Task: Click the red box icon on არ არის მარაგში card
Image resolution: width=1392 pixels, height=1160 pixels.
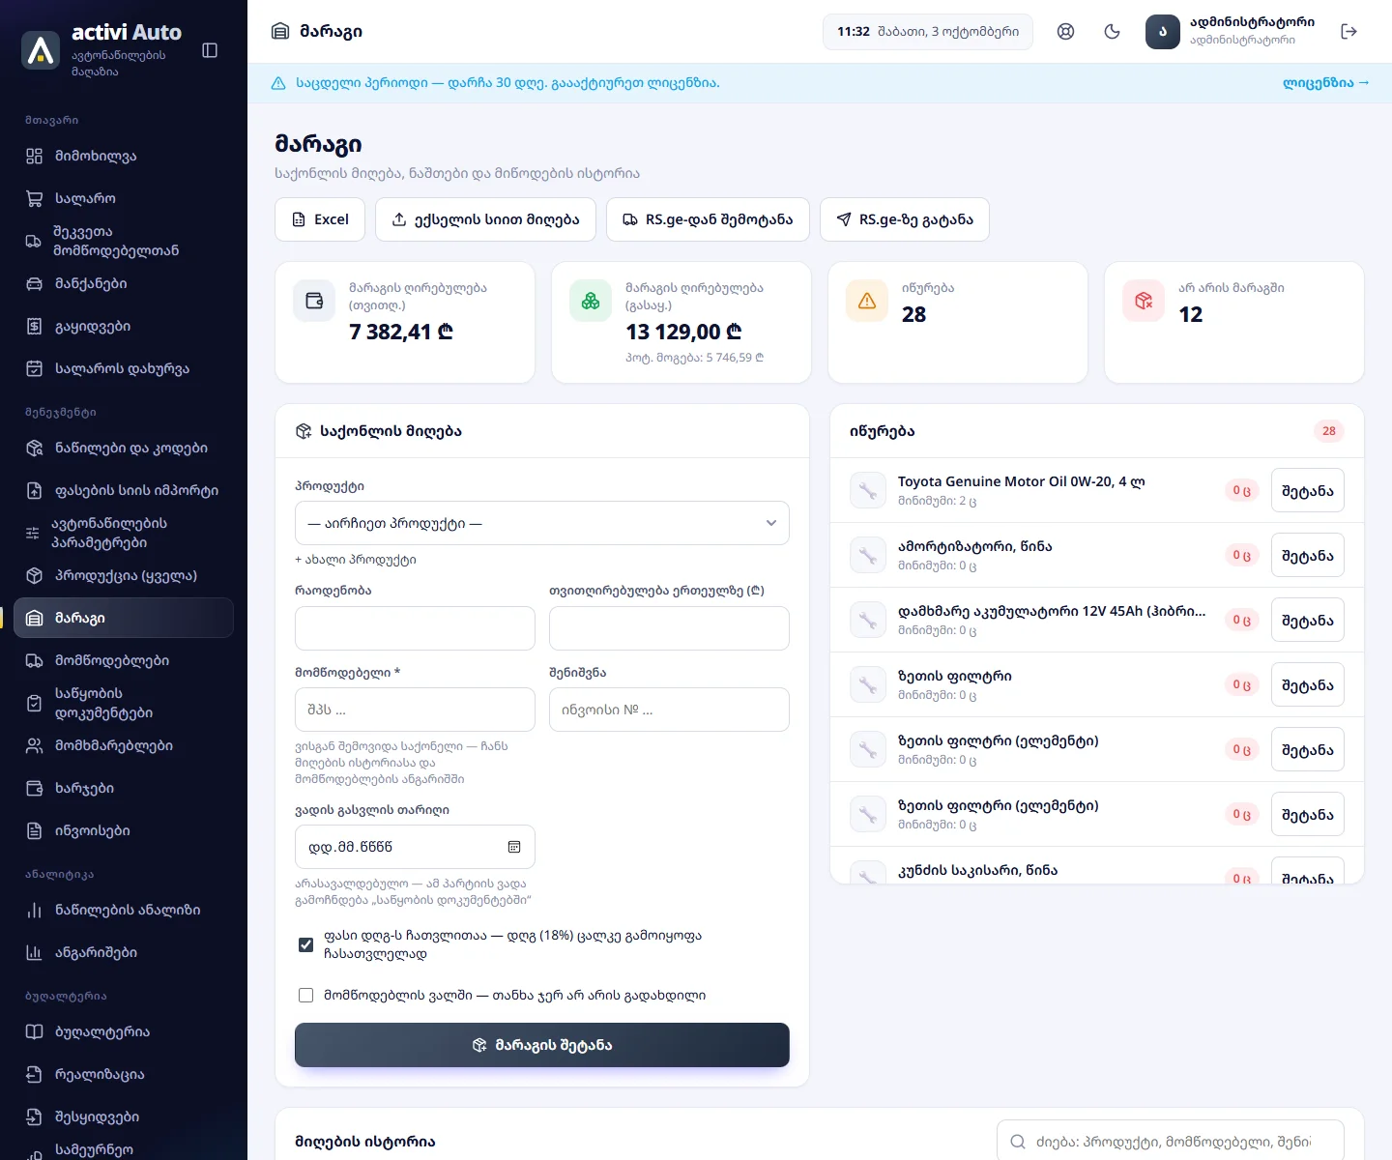Action: 1144,301
